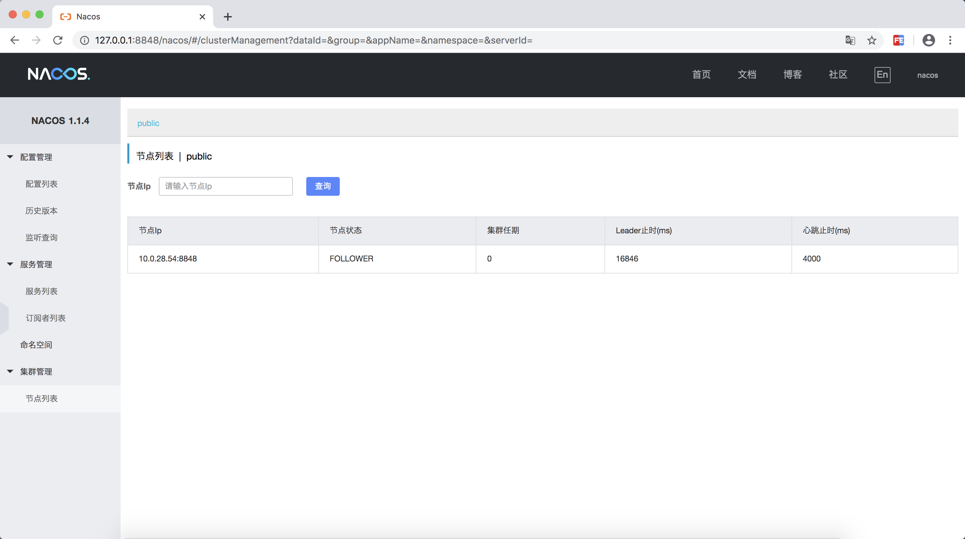Go back to the previous browser page
Screen dimensions: 965x539
pyautogui.click(x=15, y=40)
